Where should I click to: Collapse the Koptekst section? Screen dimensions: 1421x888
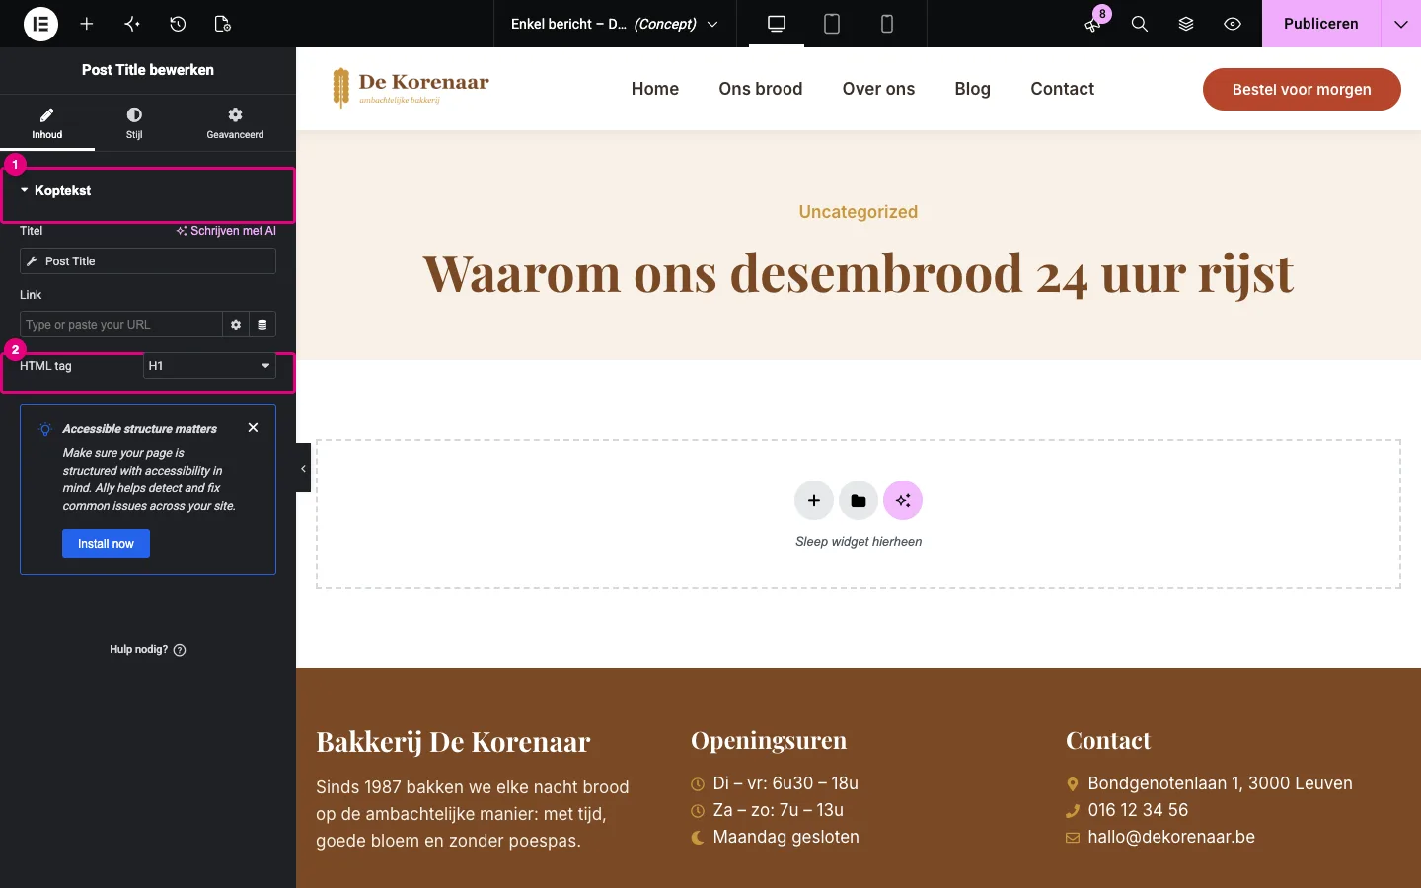click(x=148, y=191)
